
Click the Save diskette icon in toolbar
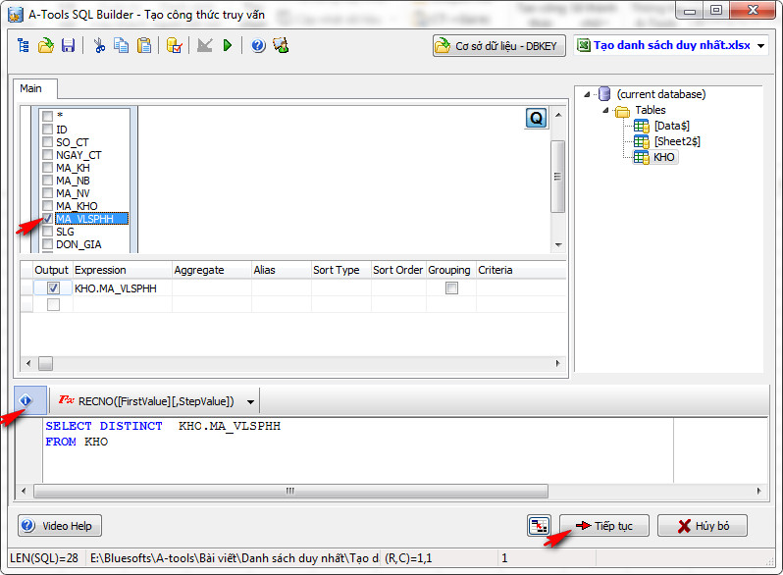69,46
